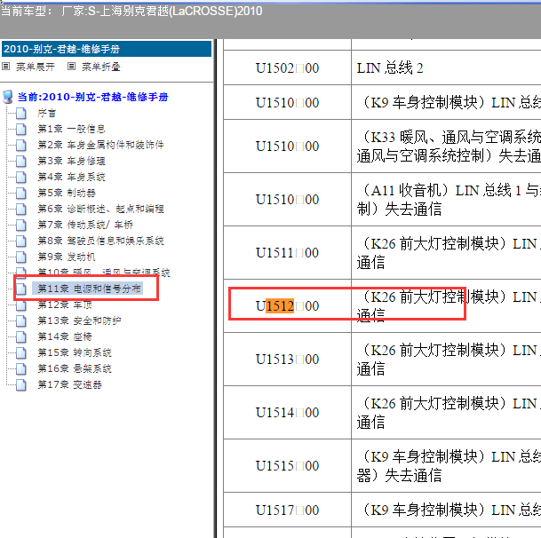Click the 2010-别克-君越-维修手册 panel header
This screenshot has width=541, height=538.
click(x=107, y=49)
